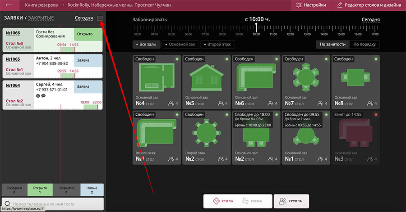406x212 pixels.
Task: Click the 06:00 mark on the timeline
Action: point(189,34)
